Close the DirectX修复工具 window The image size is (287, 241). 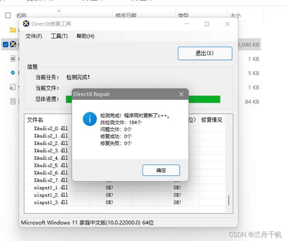point(228,24)
